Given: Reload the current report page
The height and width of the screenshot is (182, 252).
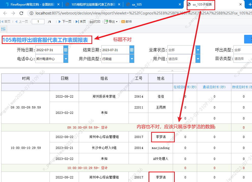Looking at the screenshot, I should (x=21, y=13).
